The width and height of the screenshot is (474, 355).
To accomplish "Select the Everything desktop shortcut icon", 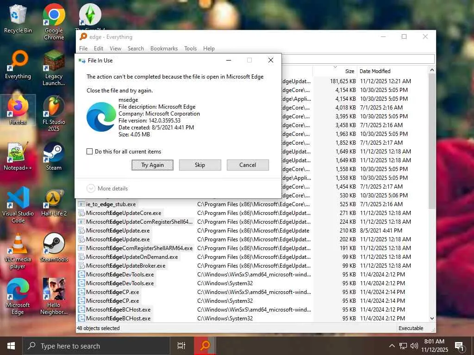I will (18, 65).
